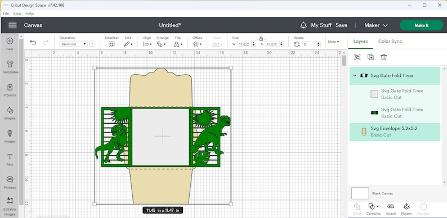Click the width input field
This screenshot has height=218, width=447.
click(244, 44)
